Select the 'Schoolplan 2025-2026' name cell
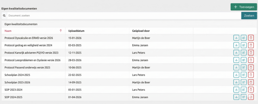The width and height of the screenshot is (258, 104). coord(34,82)
